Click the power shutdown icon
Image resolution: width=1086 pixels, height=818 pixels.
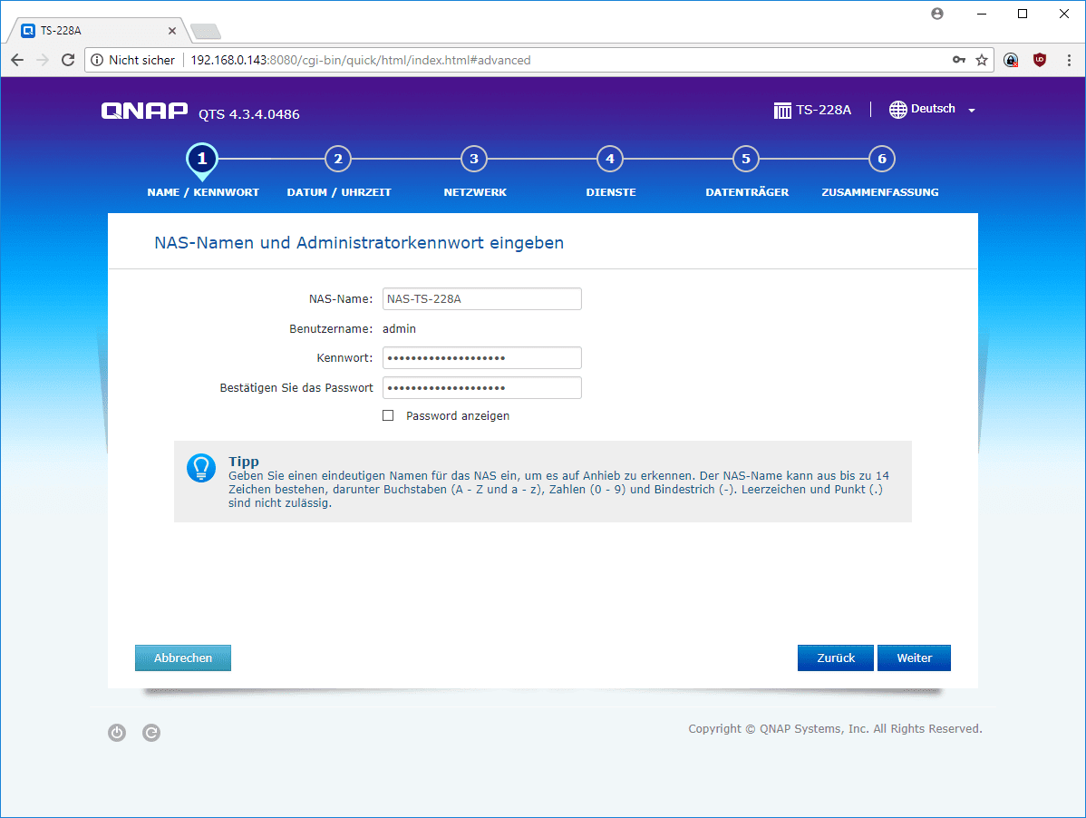(117, 732)
